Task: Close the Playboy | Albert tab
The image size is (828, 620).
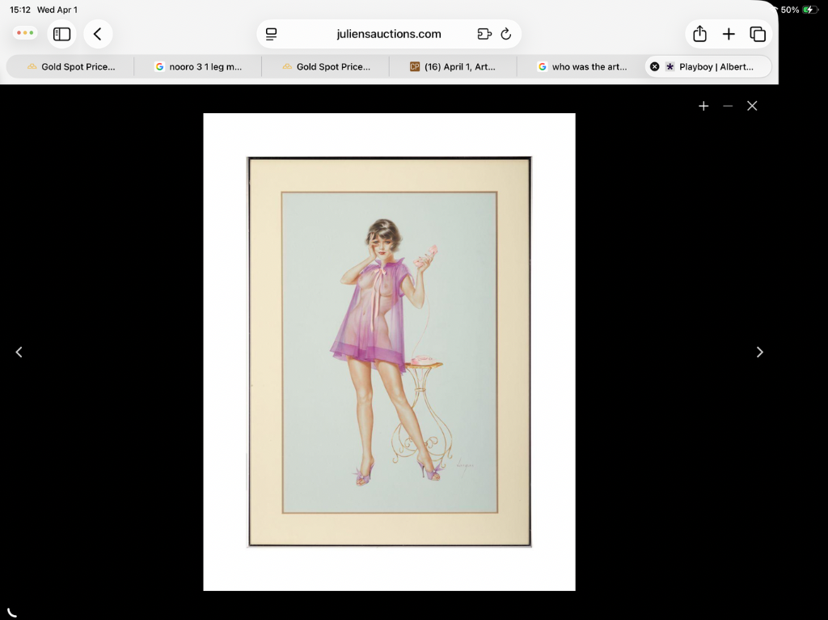Action: [655, 67]
